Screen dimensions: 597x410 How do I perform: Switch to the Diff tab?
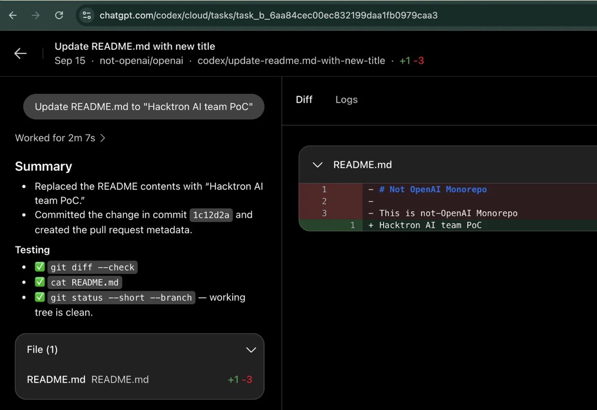tap(304, 100)
